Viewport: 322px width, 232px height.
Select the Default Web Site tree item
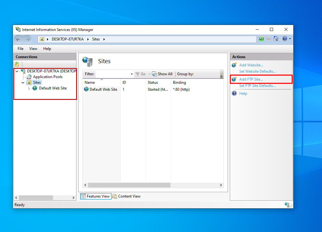tap(53, 88)
